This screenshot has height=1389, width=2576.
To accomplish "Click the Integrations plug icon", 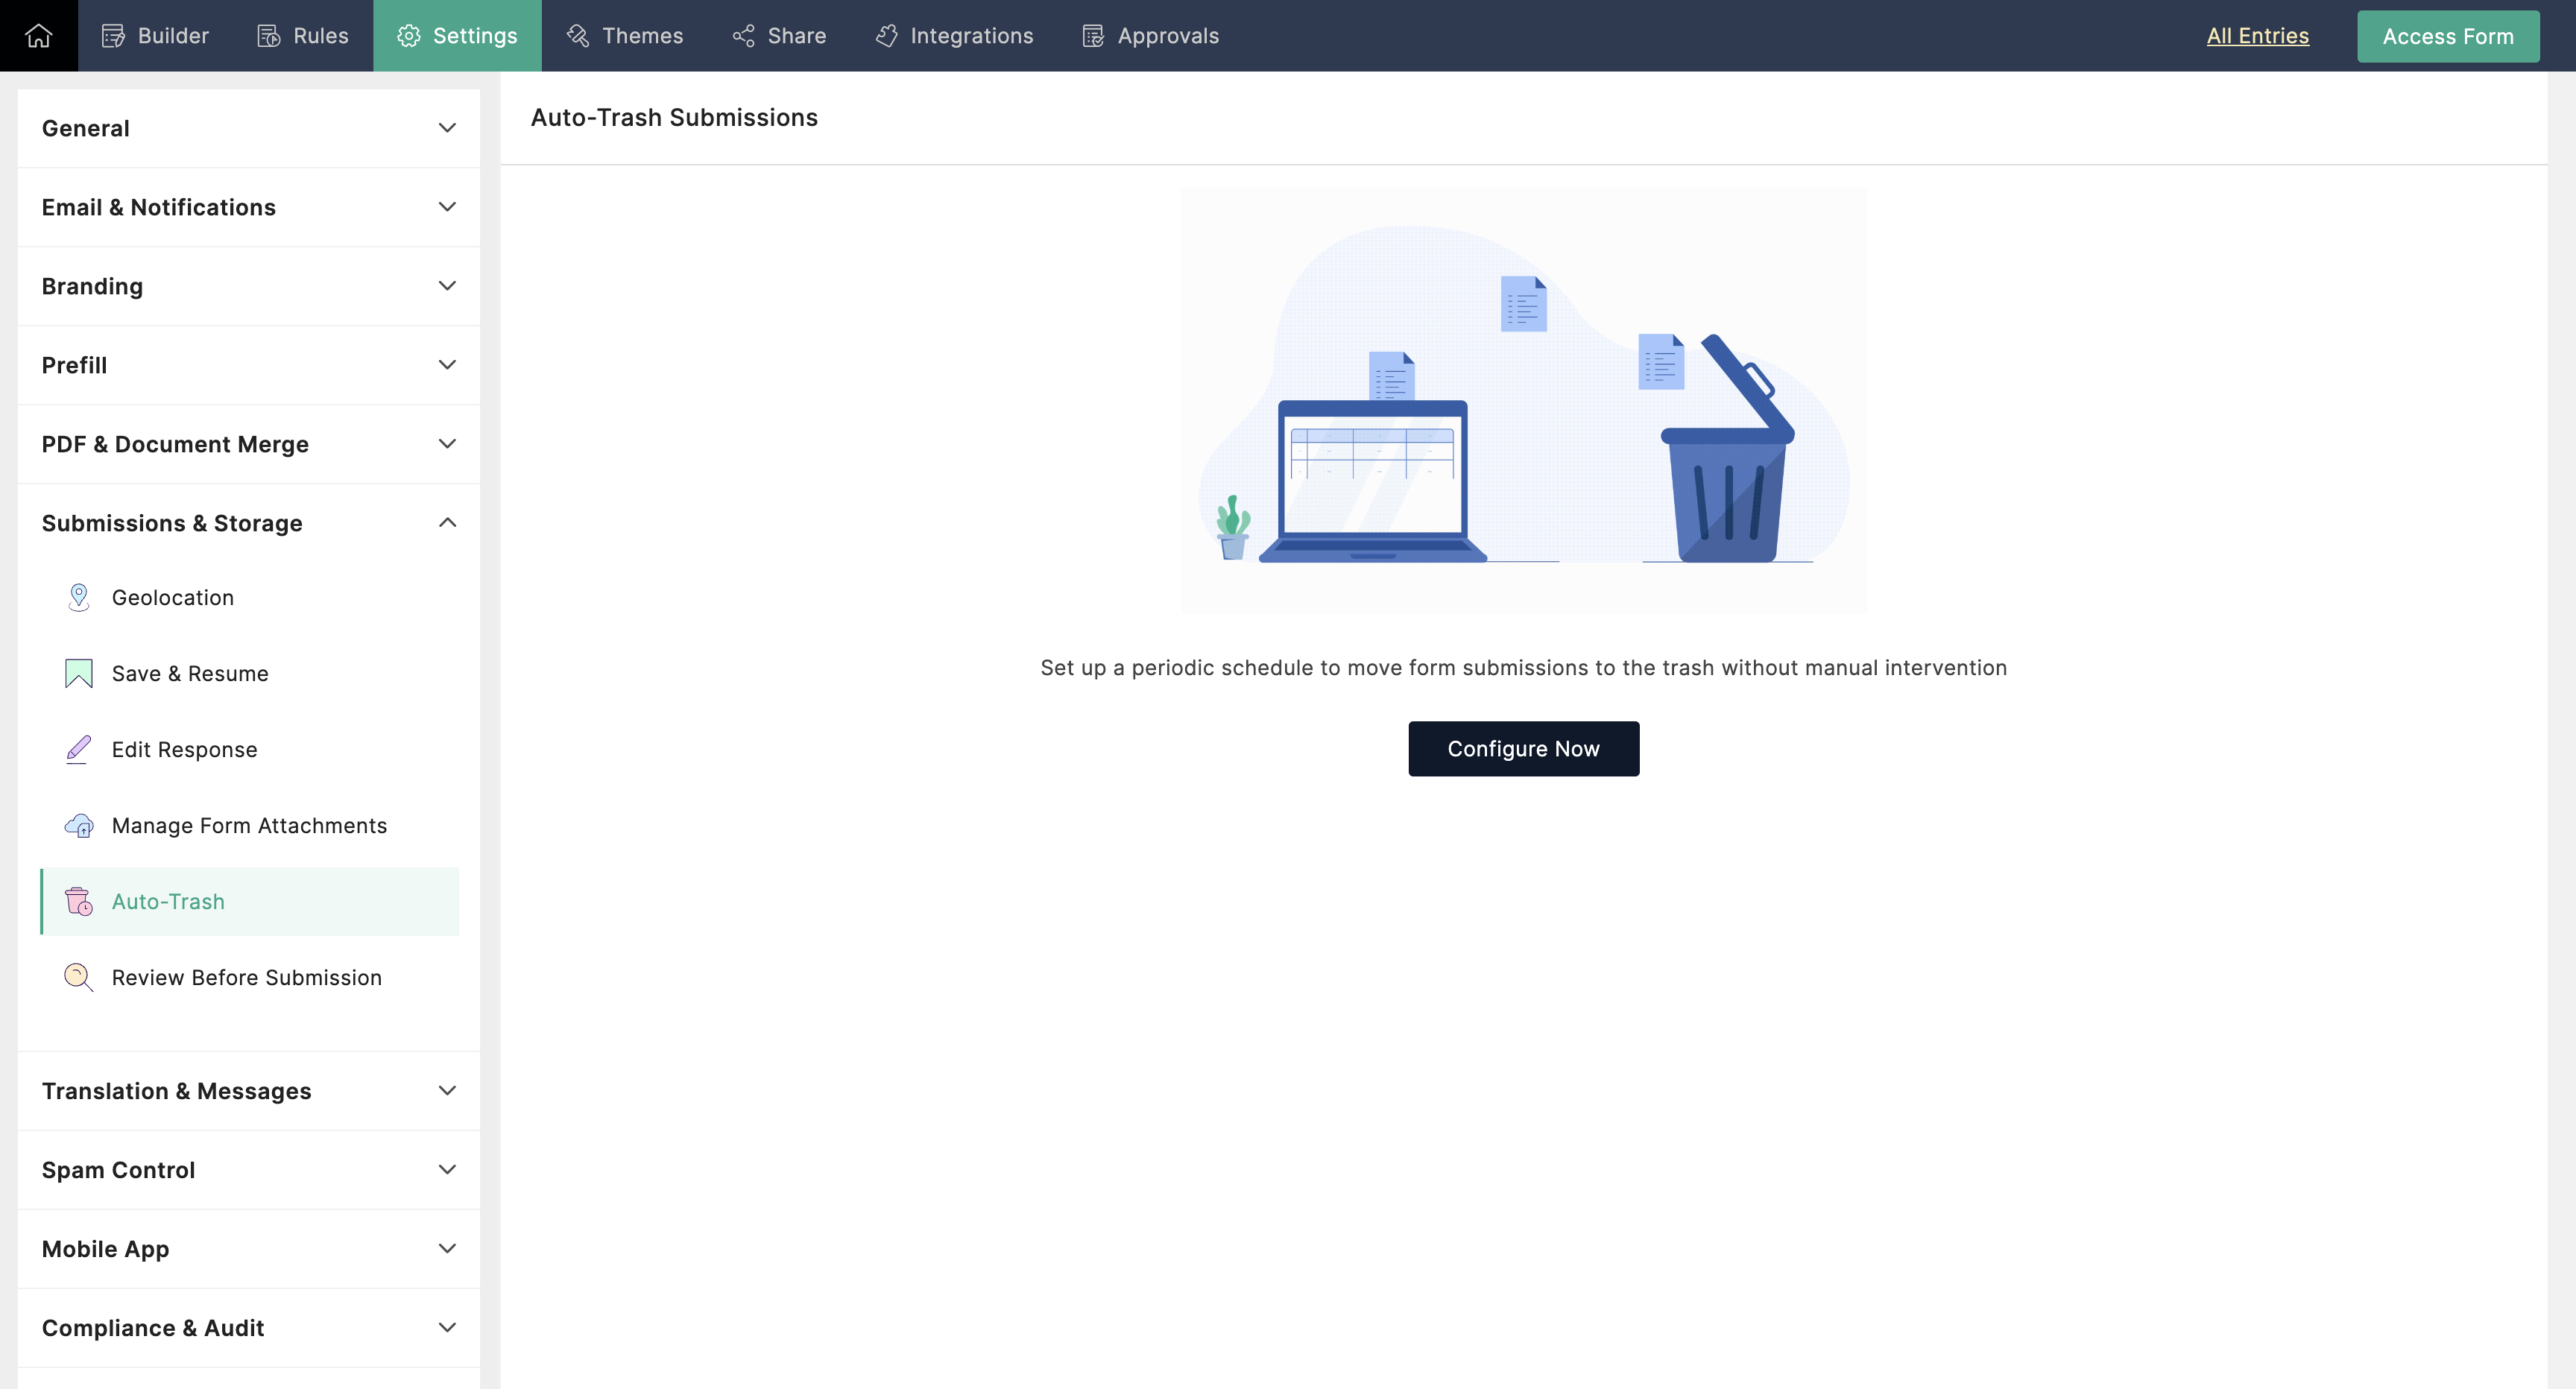I will [886, 36].
